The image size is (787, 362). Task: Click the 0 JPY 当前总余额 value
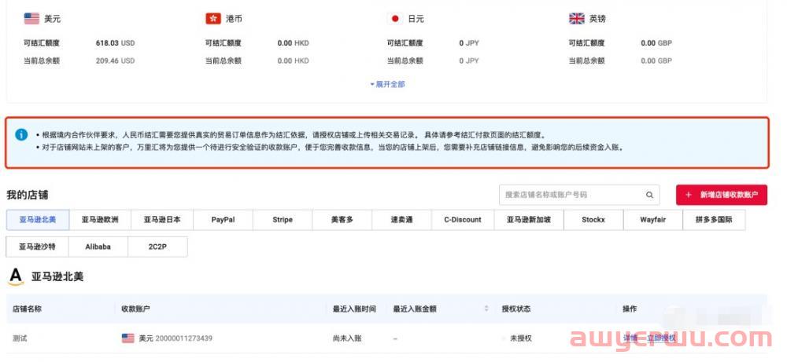pos(469,60)
